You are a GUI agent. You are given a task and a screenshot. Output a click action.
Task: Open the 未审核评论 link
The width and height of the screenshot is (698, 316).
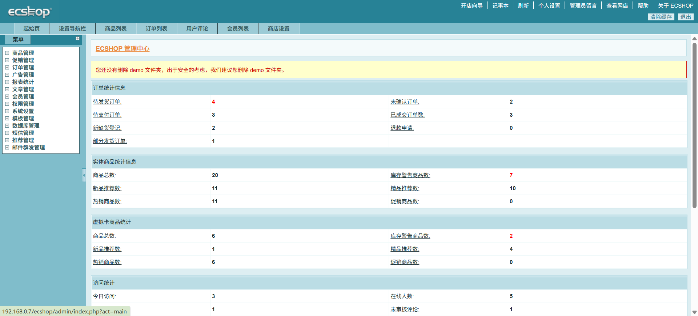point(405,309)
